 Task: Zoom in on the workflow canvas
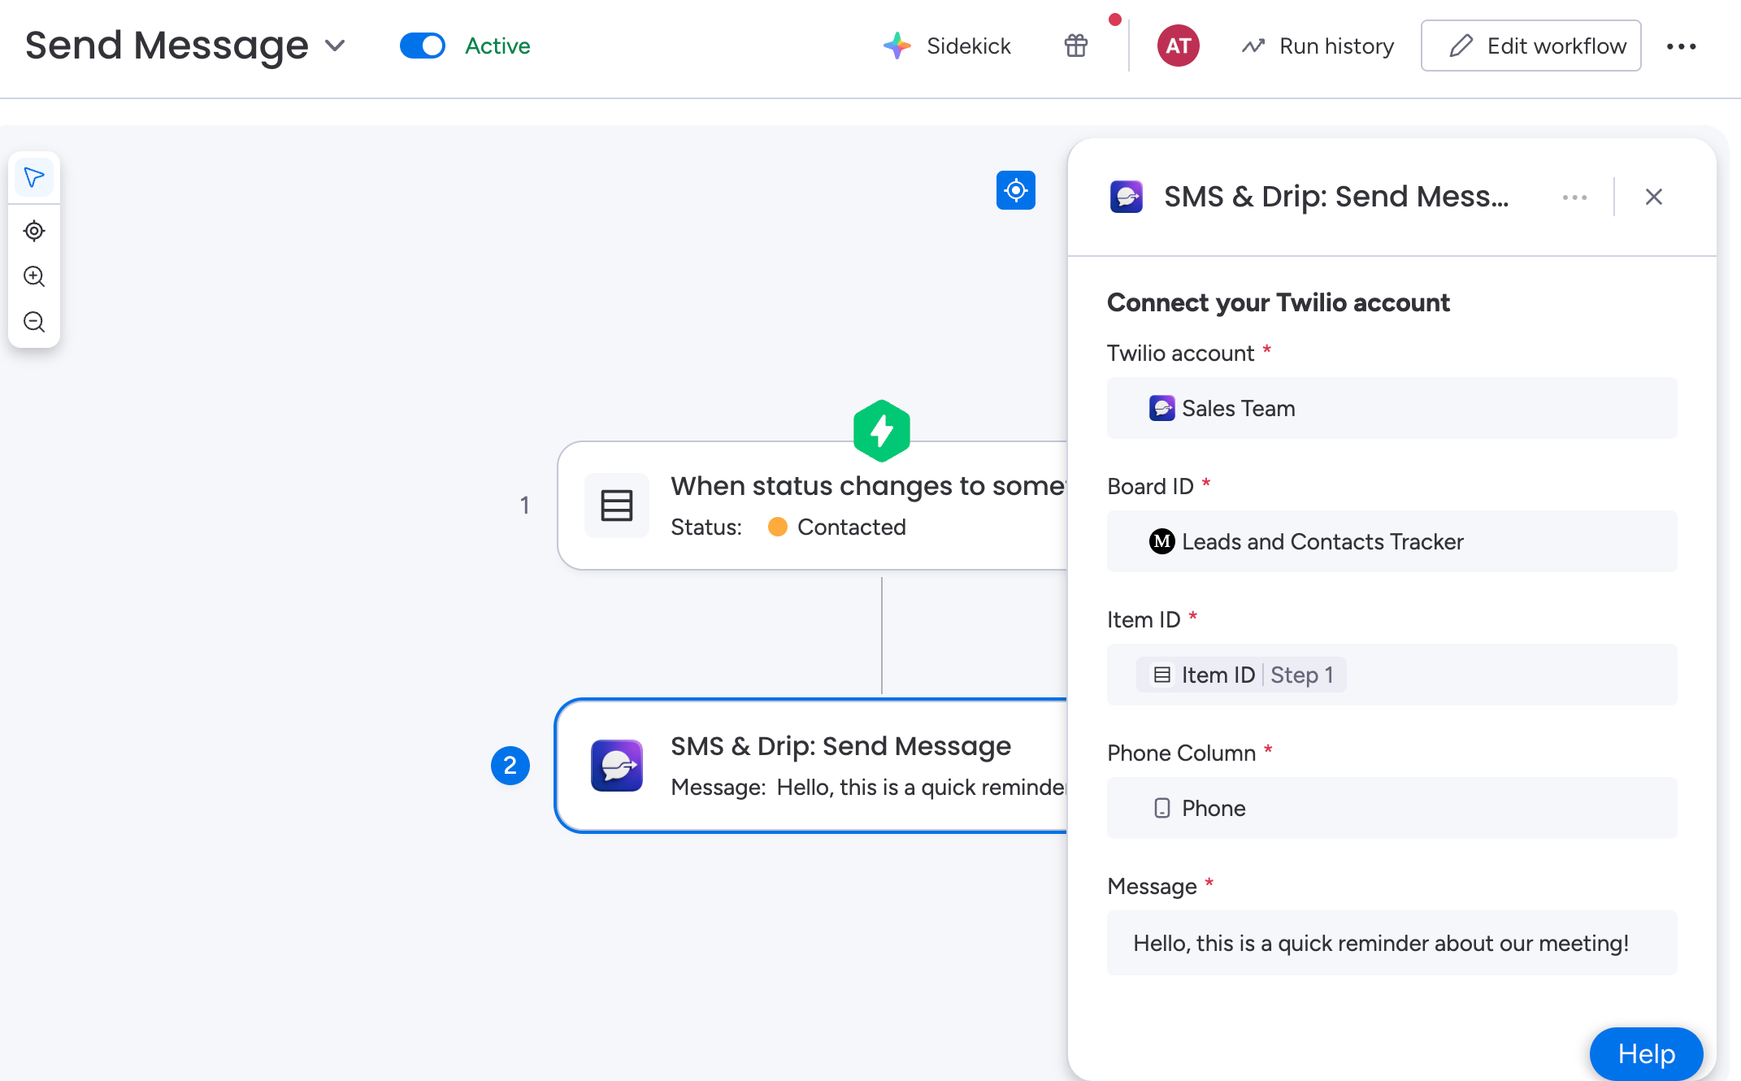(x=34, y=276)
